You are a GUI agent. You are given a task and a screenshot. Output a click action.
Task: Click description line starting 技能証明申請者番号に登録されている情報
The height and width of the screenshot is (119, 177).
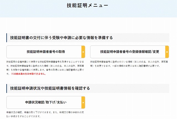(129, 62)
